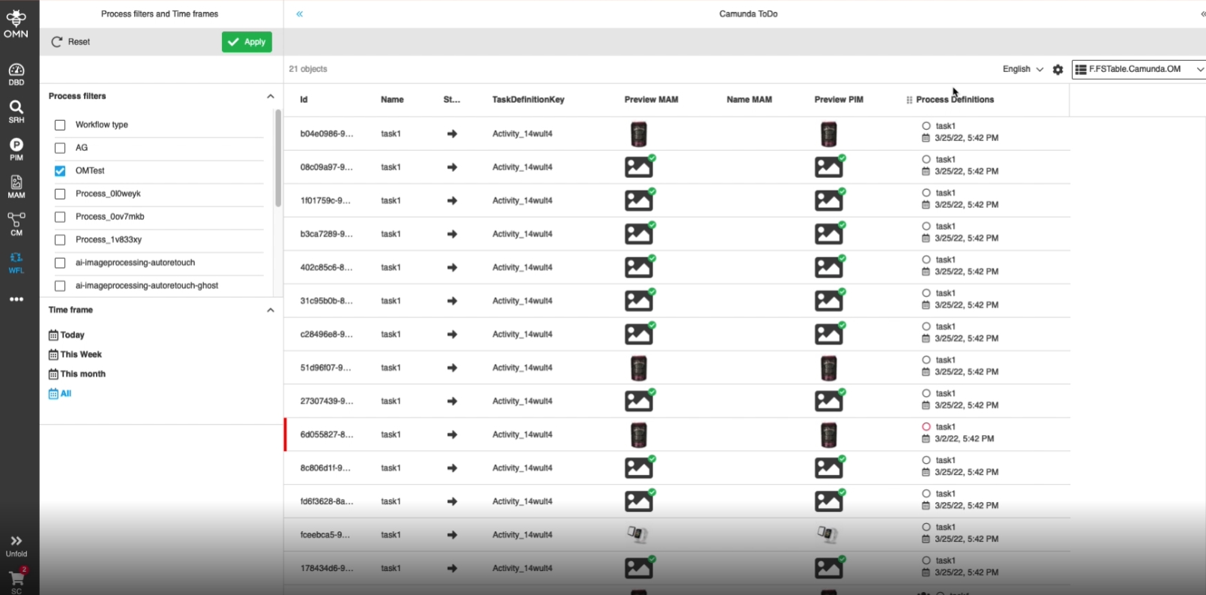The width and height of the screenshot is (1206, 595).
Task: Open the MAM module icon
Action: coord(16,186)
